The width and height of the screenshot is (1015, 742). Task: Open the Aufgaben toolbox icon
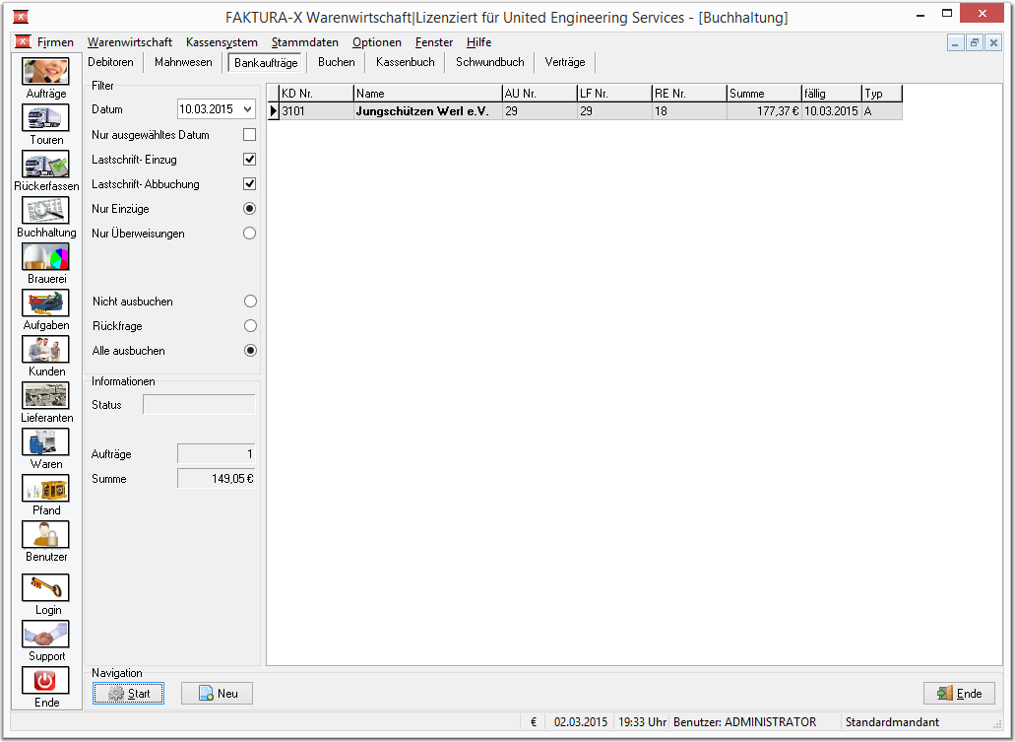click(x=45, y=303)
